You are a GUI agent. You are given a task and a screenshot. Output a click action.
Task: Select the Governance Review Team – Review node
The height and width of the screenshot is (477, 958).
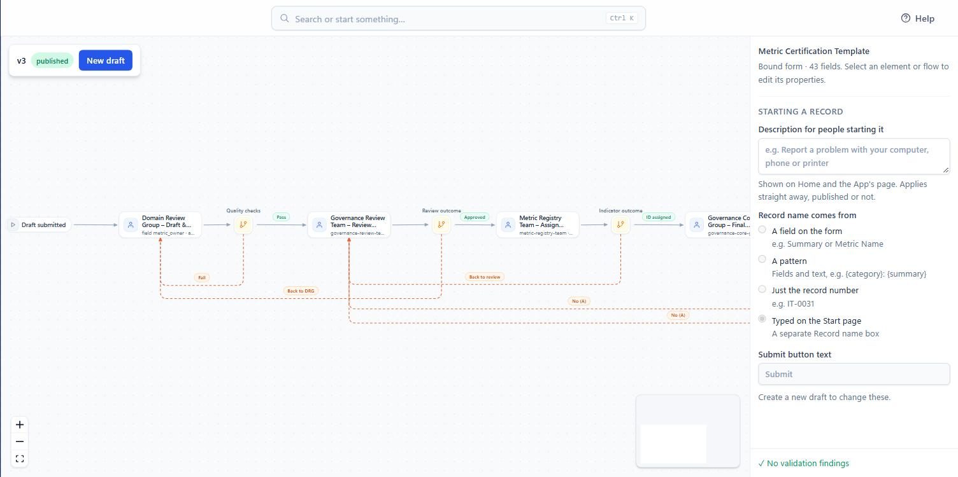349,225
